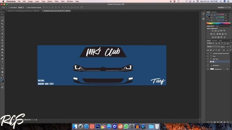The height and width of the screenshot is (130, 232).
Task: Select the Eyedropper tool
Action: pos(2,30)
